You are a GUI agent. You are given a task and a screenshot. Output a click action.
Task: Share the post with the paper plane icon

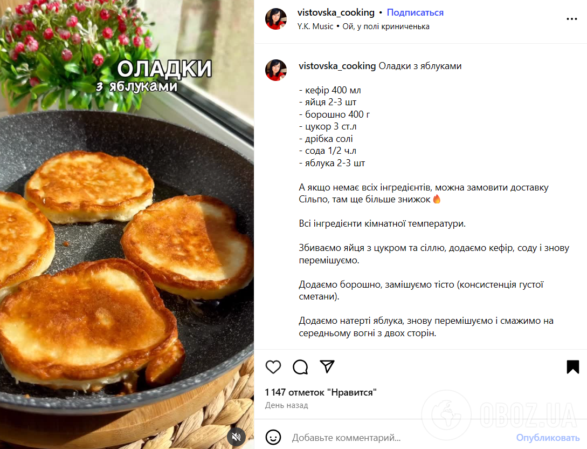point(327,366)
